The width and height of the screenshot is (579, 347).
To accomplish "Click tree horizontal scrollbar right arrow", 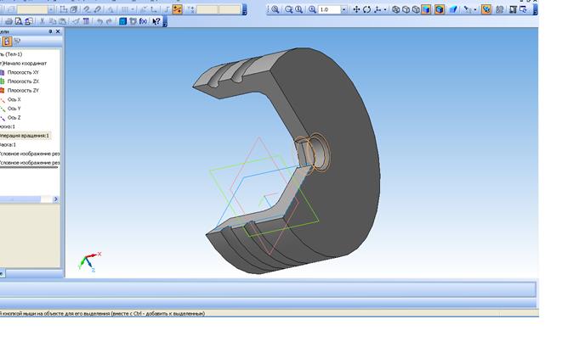I will pos(56,199).
